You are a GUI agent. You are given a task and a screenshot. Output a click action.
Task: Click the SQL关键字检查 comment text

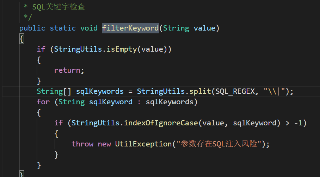[x=59, y=7]
